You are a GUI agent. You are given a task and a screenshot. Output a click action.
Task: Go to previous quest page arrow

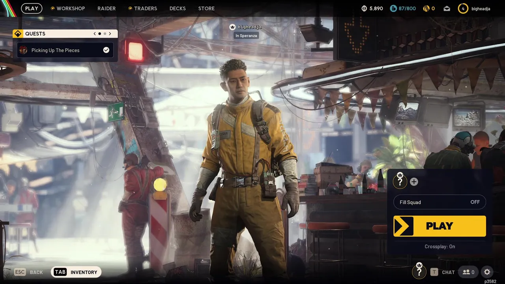point(95,34)
